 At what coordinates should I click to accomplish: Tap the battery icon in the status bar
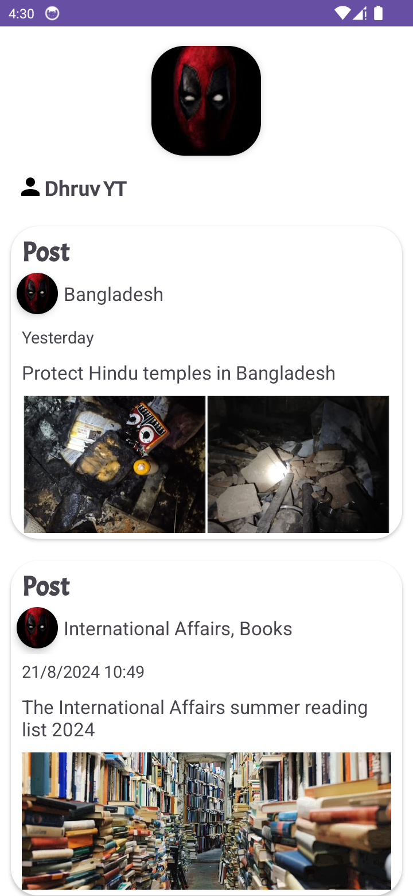click(x=379, y=13)
